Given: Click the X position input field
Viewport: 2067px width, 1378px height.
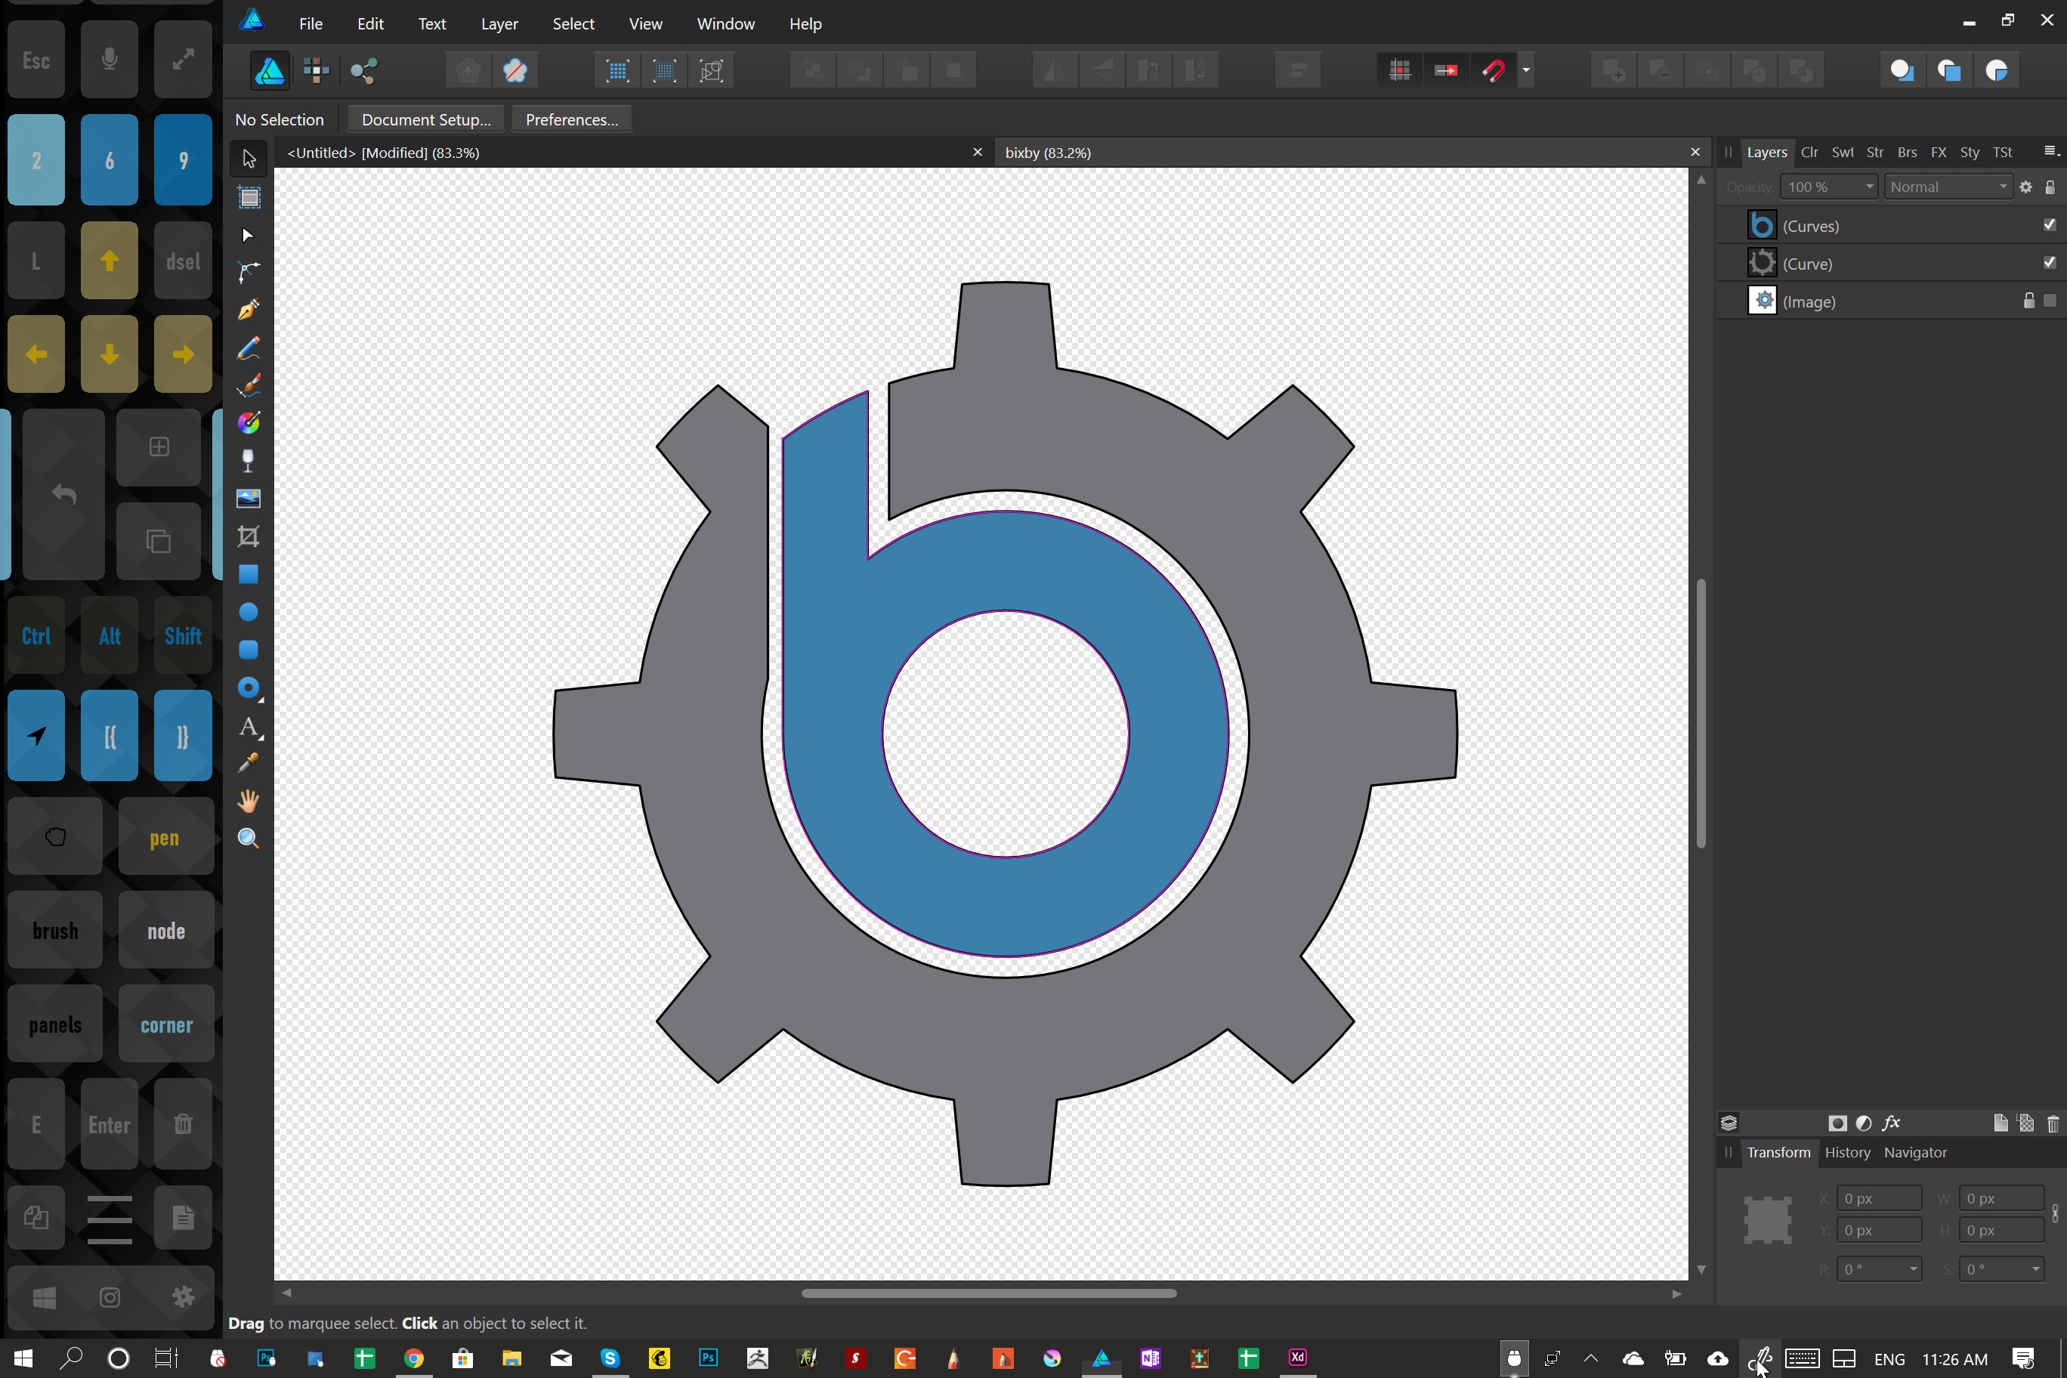Looking at the screenshot, I should pos(1878,1199).
